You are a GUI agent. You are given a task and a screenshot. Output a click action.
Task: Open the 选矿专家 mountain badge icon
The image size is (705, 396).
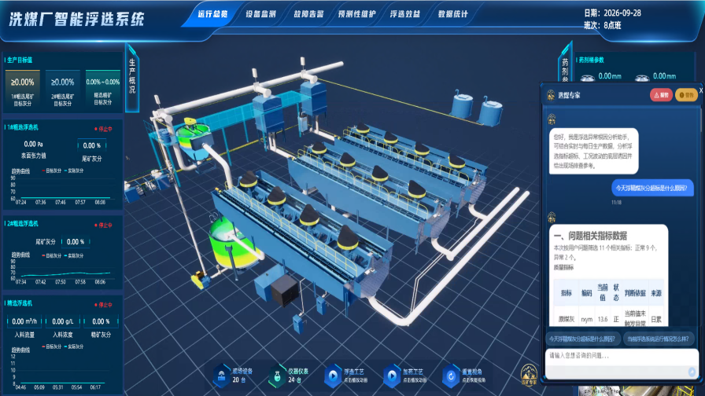point(529,375)
